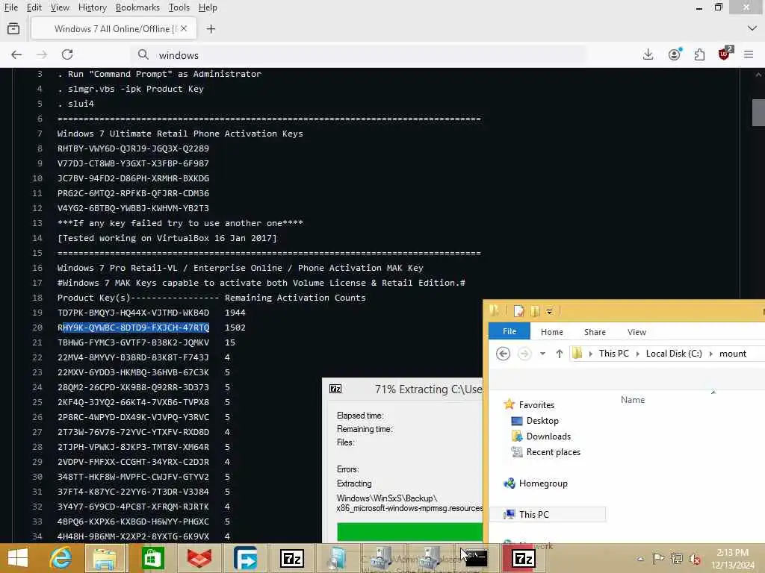Click the browser page vertical scrollbar thumb
The width and height of the screenshot is (765, 573).
click(x=758, y=112)
